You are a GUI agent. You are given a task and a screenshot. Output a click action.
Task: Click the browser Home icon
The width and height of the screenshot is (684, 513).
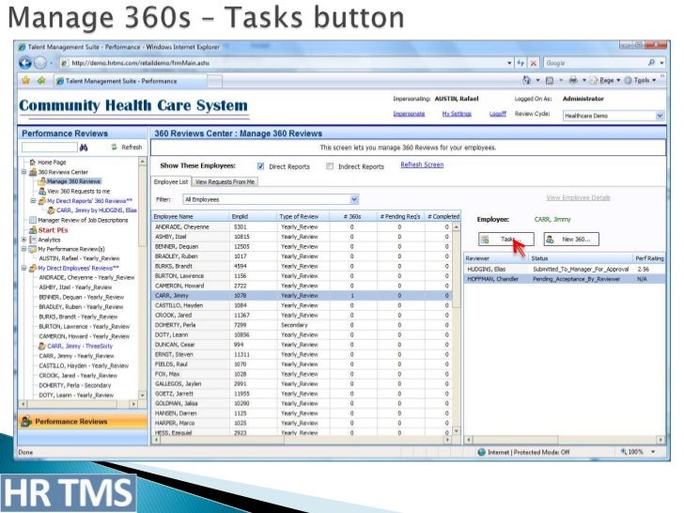pyautogui.click(x=526, y=80)
